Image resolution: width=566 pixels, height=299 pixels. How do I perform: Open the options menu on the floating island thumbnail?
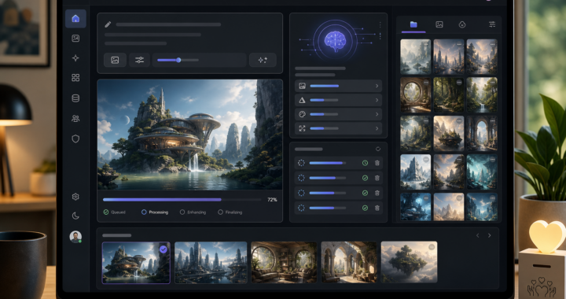click(432, 247)
